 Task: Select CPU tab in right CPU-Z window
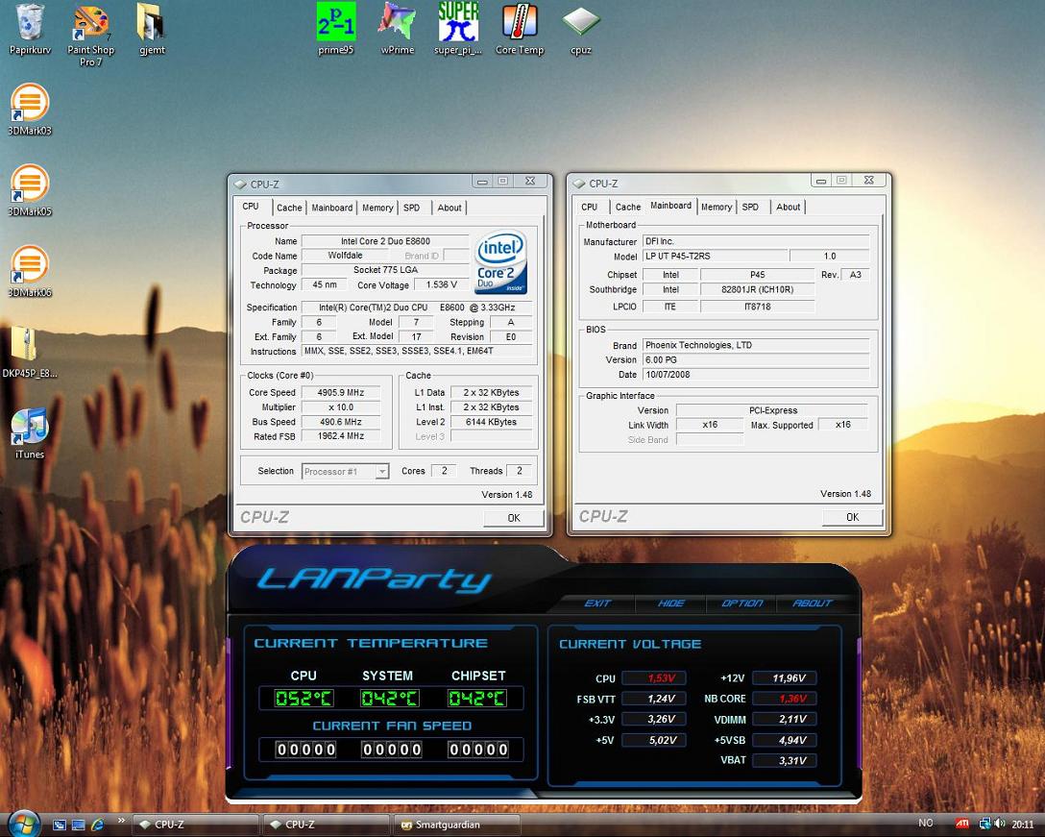pyautogui.click(x=589, y=208)
